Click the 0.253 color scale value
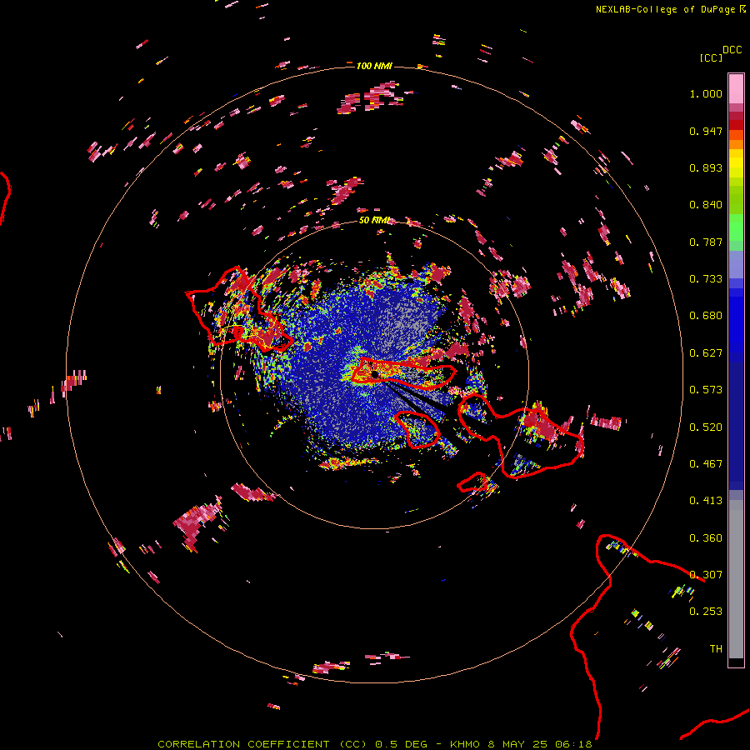The height and width of the screenshot is (750, 750). point(706,612)
